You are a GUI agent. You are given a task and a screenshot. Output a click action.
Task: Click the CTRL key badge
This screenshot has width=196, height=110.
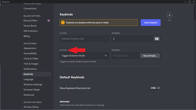pos(153,88)
